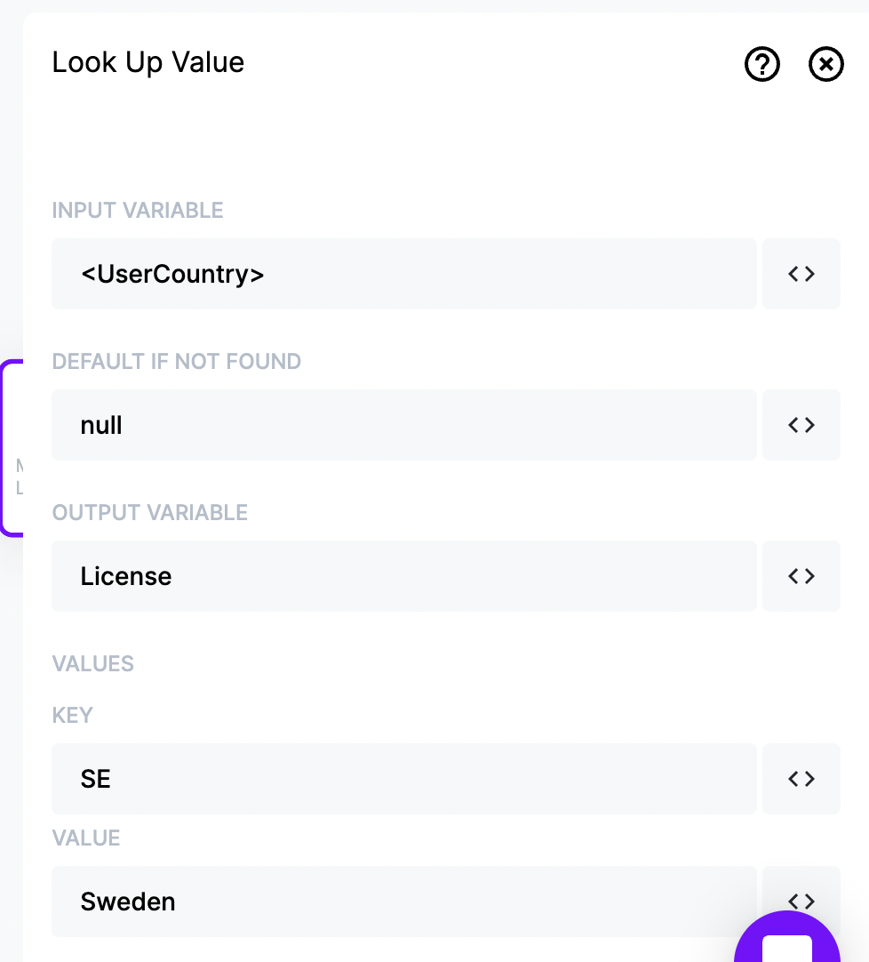869x962 pixels.
Task: Toggle code mode for Default If Not Found
Action: [x=801, y=425]
